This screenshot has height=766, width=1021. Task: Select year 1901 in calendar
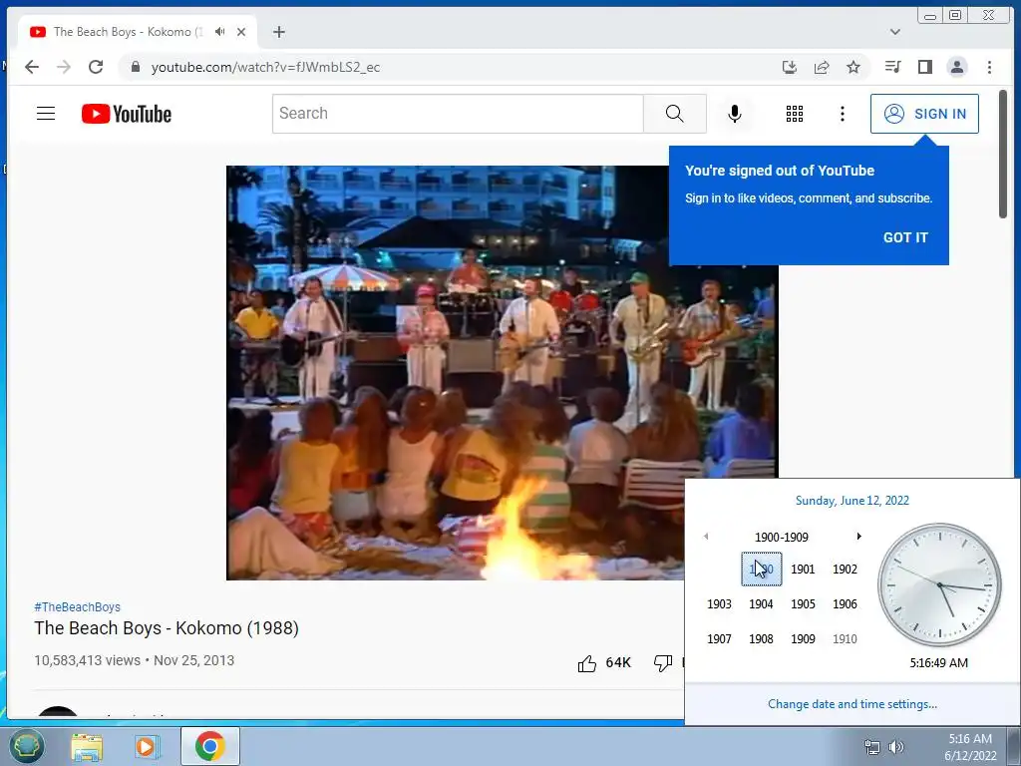[x=803, y=570]
